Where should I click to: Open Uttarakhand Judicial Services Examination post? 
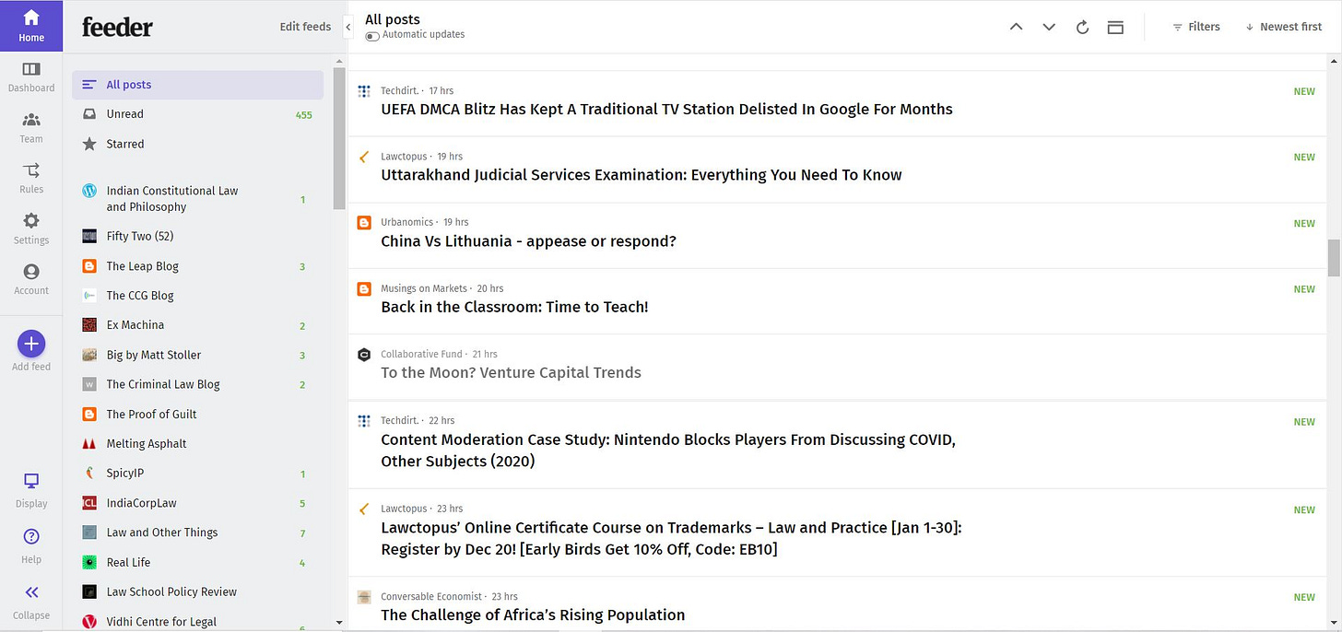click(642, 175)
